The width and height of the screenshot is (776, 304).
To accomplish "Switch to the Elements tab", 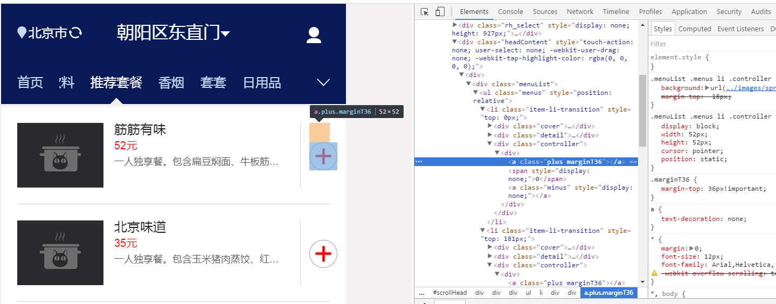I will click(x=474, y=11).
